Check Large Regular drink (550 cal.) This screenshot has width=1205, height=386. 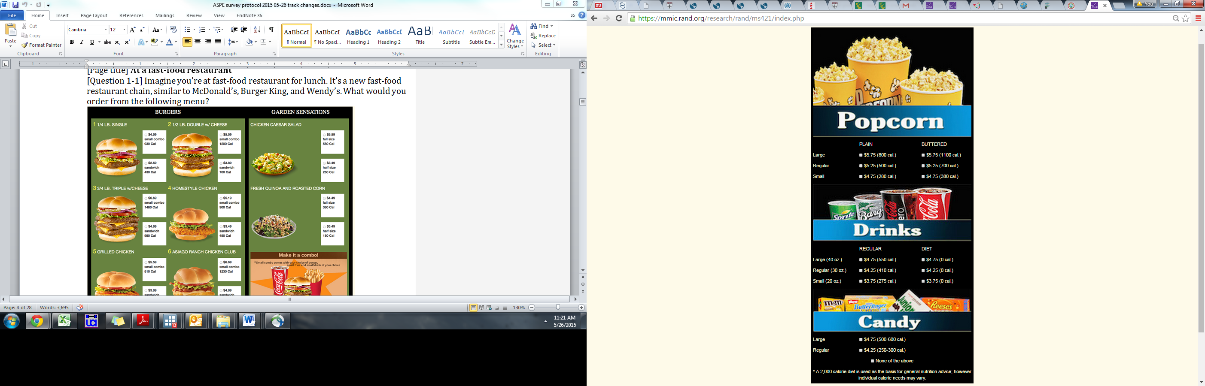coord(861,260)
